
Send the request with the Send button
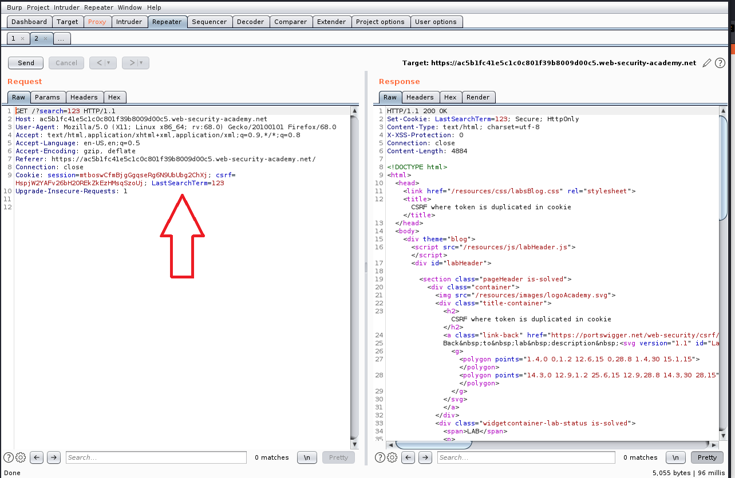(x=26, y=63)
